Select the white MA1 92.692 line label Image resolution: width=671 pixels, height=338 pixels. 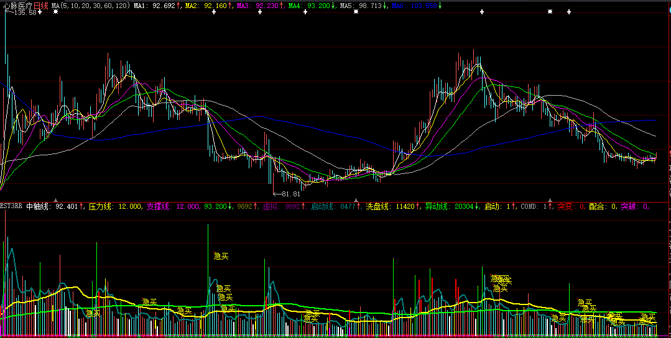tap(157, 5)
